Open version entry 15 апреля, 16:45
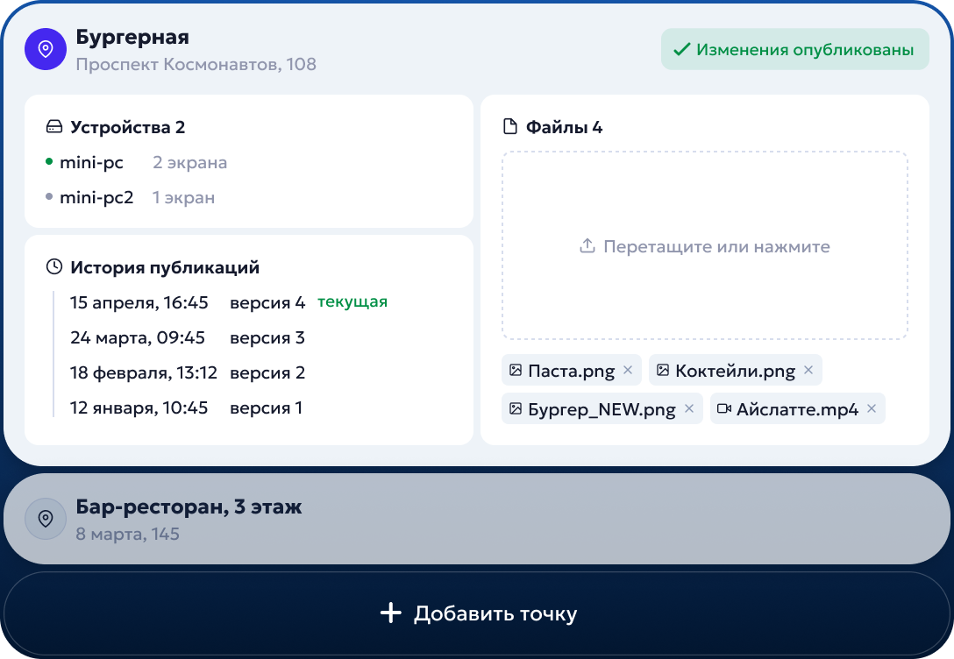 139,302
